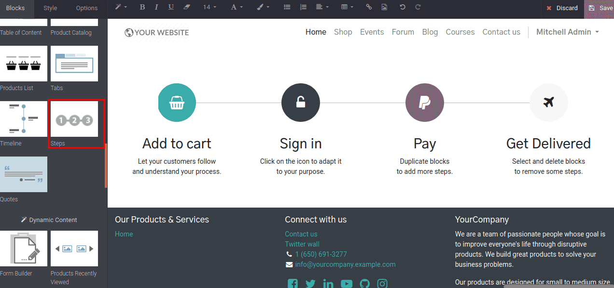Viewport: 614px width, 288px height.
Task: Select the Quotes block thumbnail
Action: click(24, 174)
